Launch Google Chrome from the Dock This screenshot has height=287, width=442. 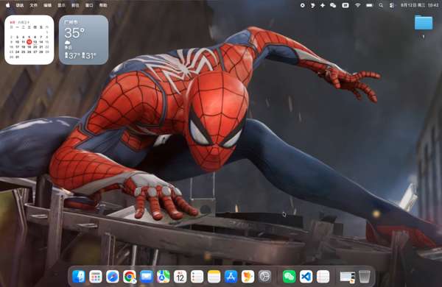pyautogui.click(x=130, y=276)
